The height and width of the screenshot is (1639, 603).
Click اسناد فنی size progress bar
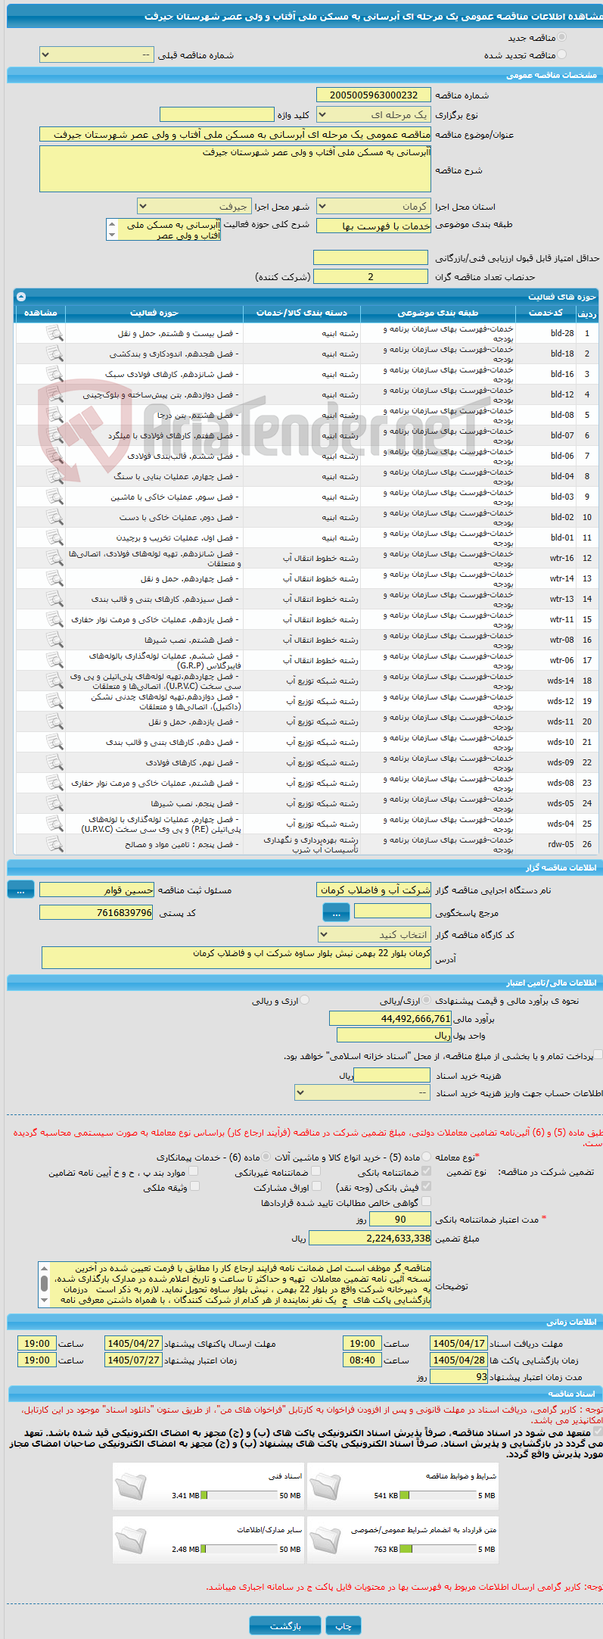click(x=241, y=1495)
